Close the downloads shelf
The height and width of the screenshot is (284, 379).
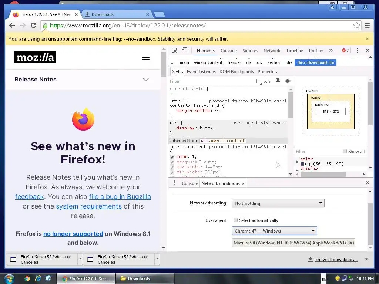(x=366, y=259)
